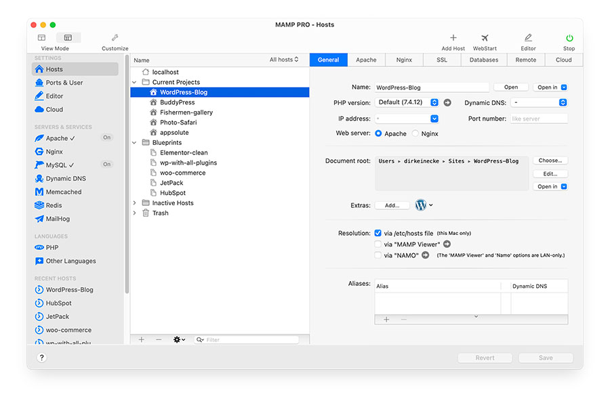Open the 'Open in' dropdown beside Name
The width and height of the screenshot is (610, 405).
[x=550, y=87]
